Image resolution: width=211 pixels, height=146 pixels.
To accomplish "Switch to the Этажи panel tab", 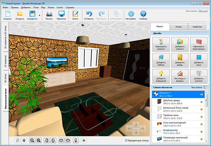I will [x=179, y=27].
